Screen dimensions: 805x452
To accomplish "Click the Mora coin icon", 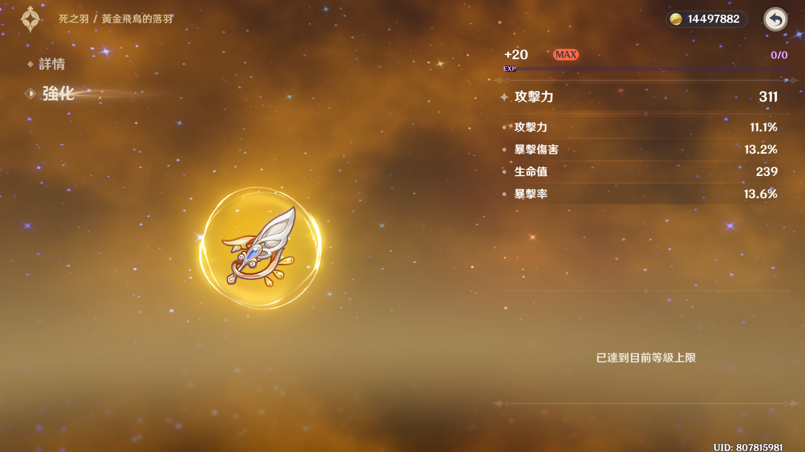I will pyautogui.click(x=676, y=19).
